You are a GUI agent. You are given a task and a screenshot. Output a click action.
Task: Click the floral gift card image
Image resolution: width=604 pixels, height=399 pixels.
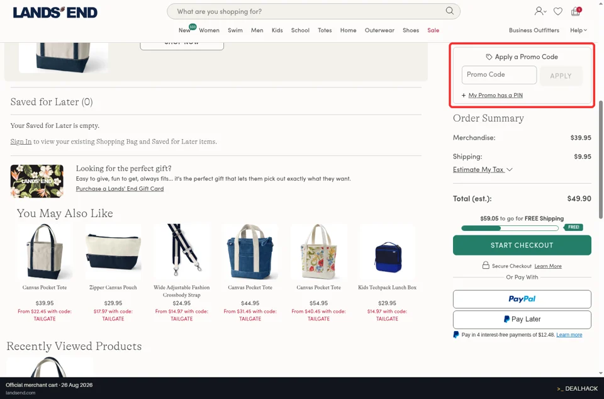(x=37, y=181)
